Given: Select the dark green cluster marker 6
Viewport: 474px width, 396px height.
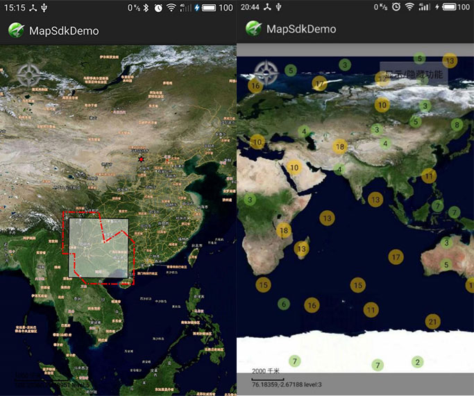Looking at the screenshot, I should pos(284,304).
